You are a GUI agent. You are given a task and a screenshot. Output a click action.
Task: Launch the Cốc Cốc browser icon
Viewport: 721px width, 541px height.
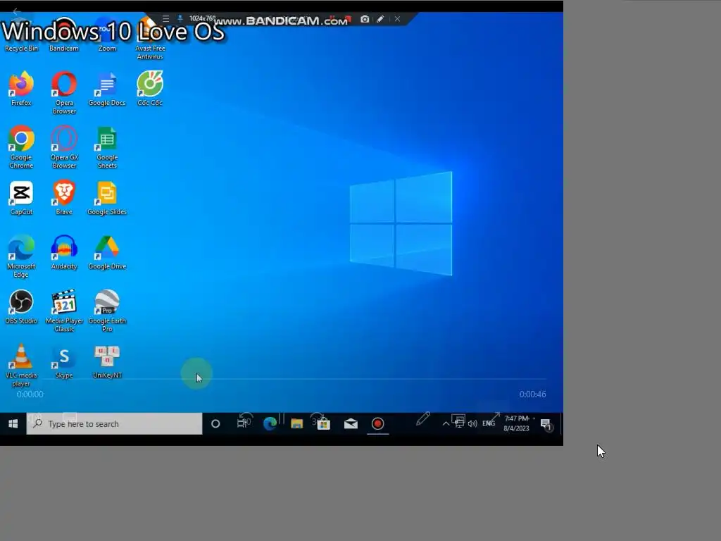(150, 89)
